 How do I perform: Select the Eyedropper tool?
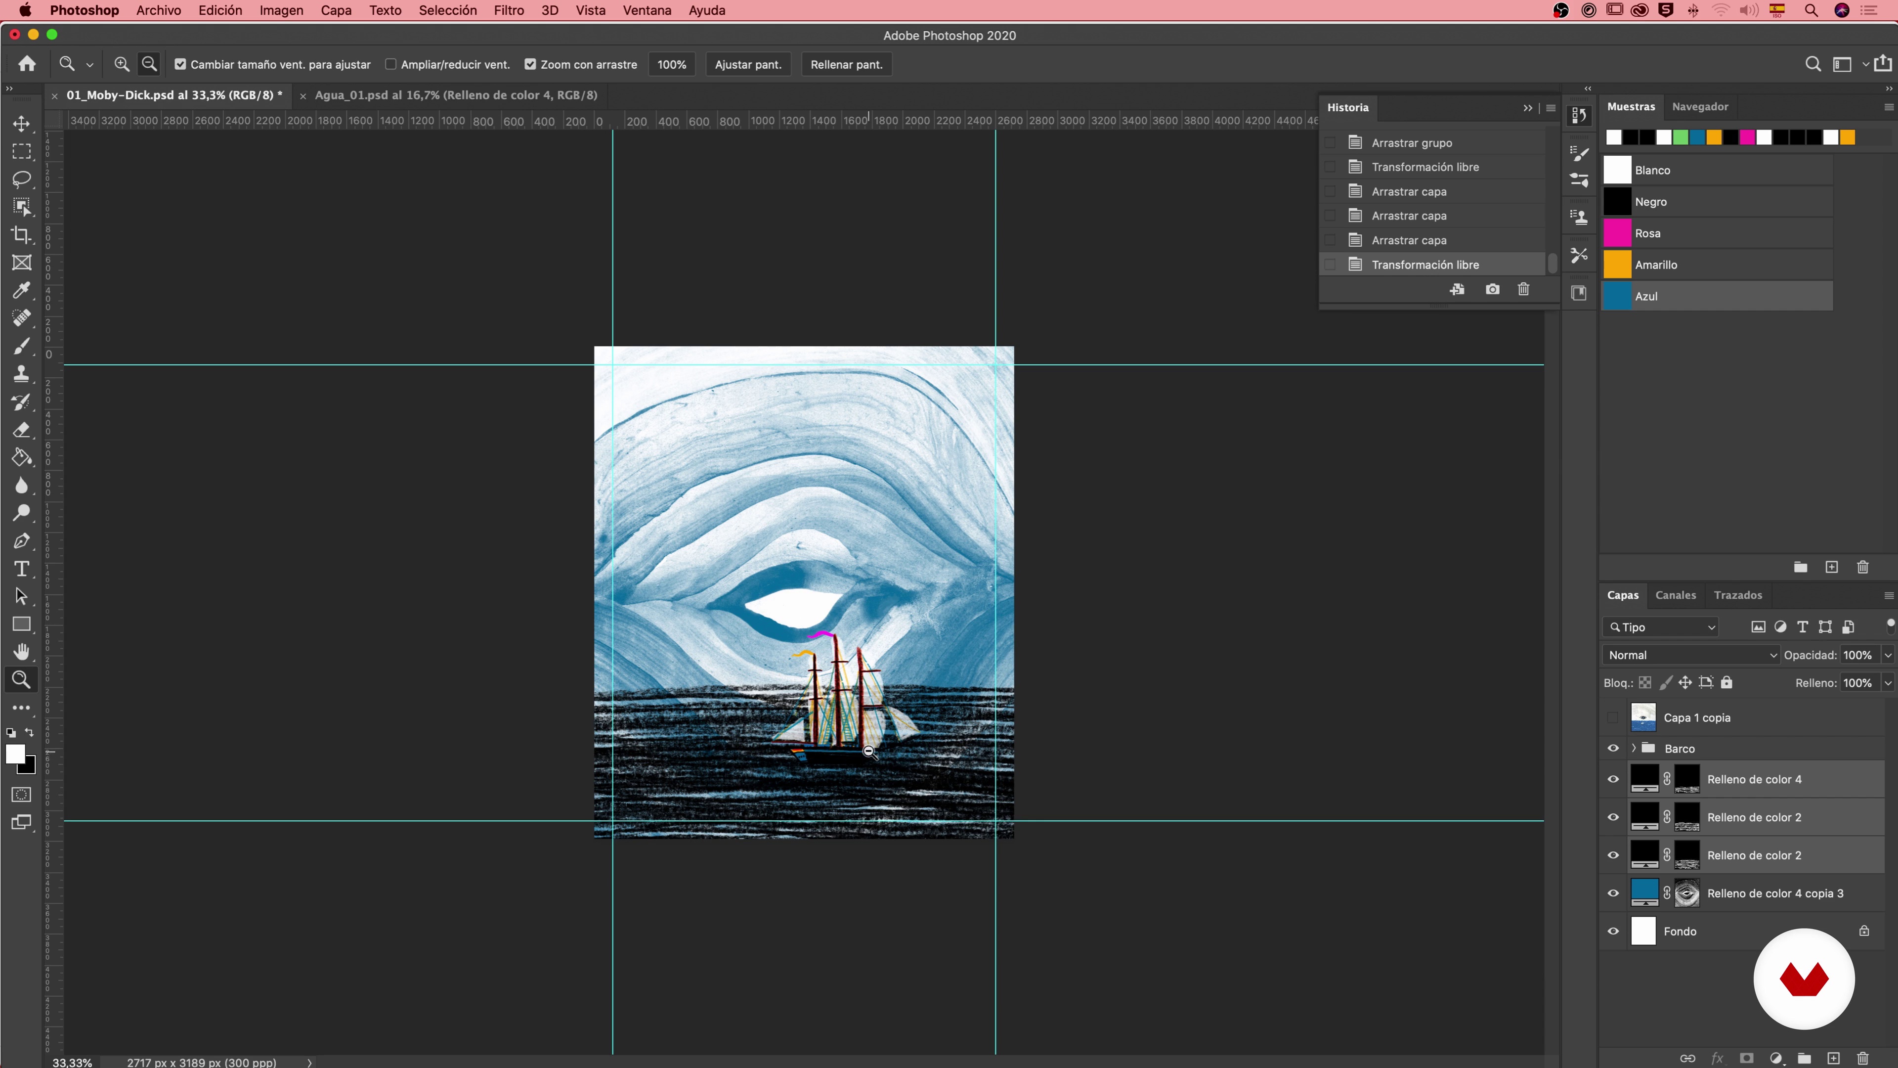click(x=21, y=290)
